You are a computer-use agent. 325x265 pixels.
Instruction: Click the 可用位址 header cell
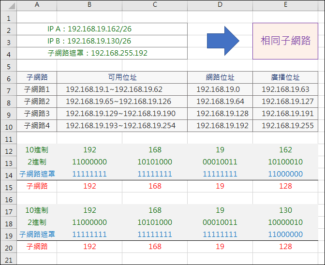point(122,77)
